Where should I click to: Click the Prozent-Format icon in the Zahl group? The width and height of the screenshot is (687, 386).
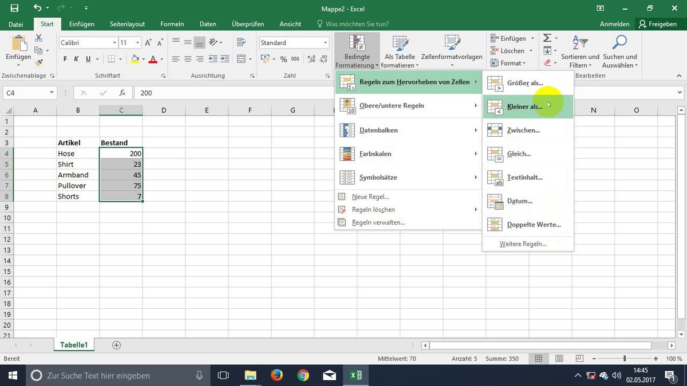[x=283, y=59]
